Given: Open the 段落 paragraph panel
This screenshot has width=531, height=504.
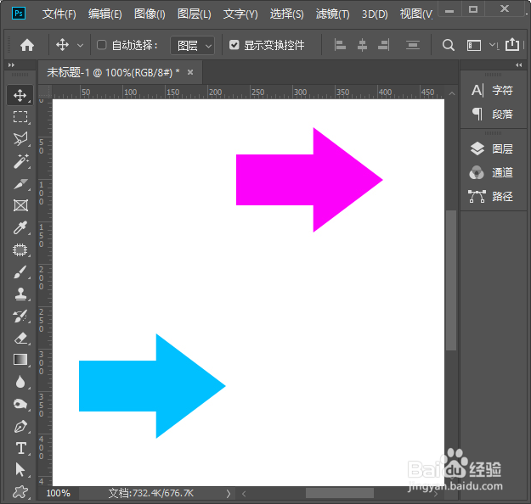Looking at the screenshot, I should pos(492,114).
